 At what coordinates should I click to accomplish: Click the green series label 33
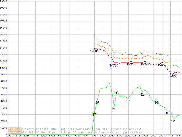[x=117, y=93]
